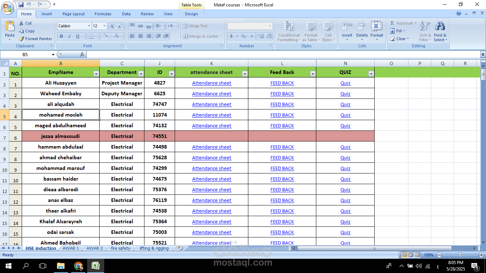Increase decimal places

click(x=262, y=36)
